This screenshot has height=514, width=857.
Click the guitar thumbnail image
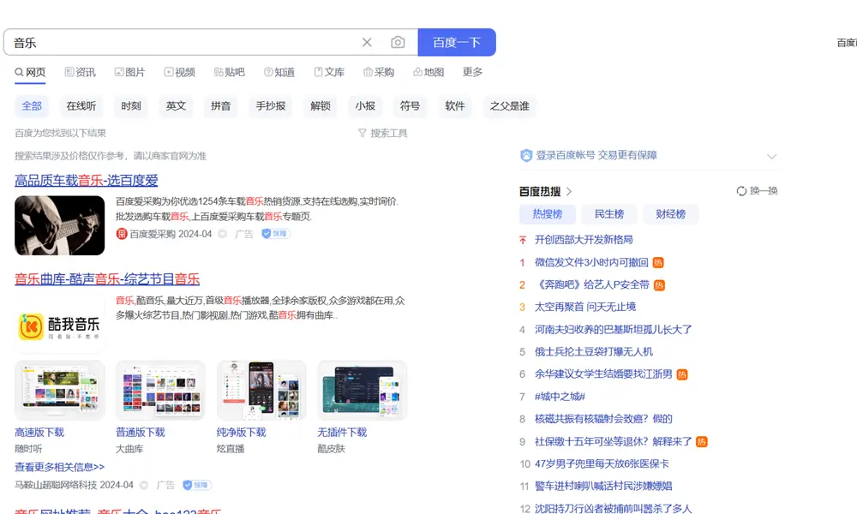[60, 225]
